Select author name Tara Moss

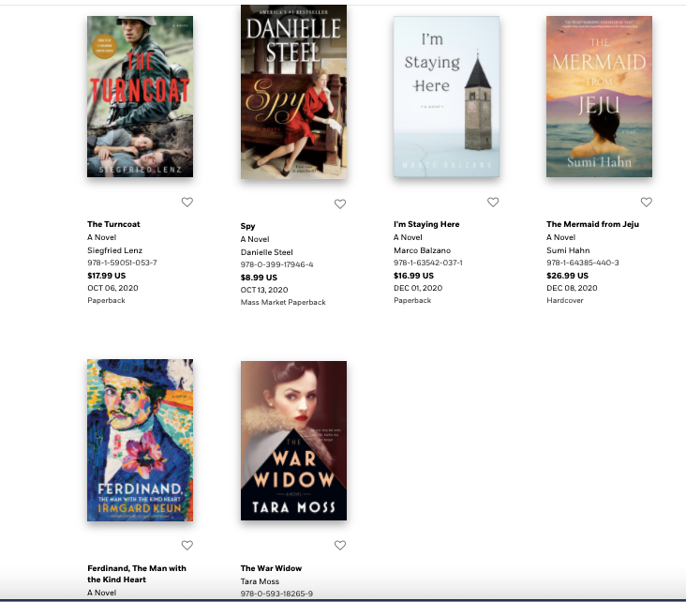point(260,581)
